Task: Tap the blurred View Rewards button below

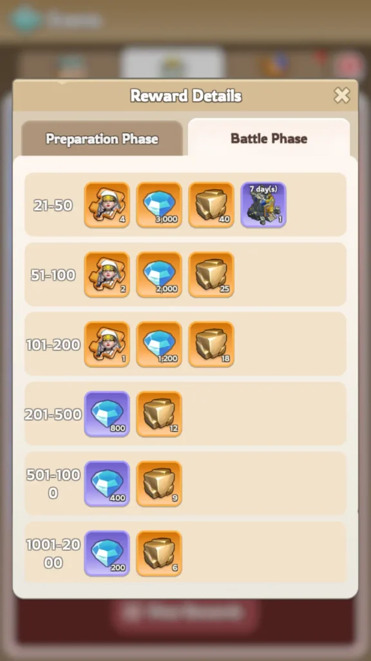Action: pyautogui.click(x=185, y=612)
